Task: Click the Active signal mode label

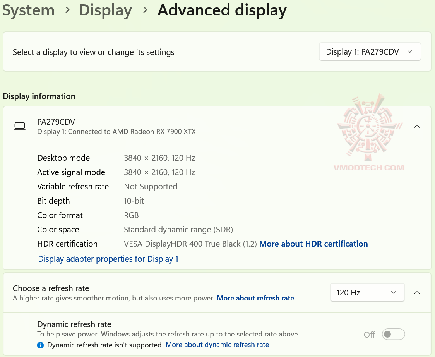Action: 71,172
